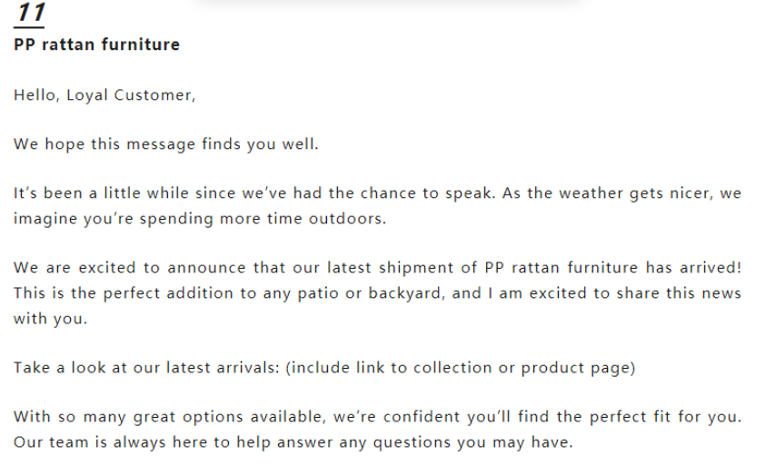Click the 'We hope this message finds you well.' sentence
The image size is (775, 476).
[166, 144]
